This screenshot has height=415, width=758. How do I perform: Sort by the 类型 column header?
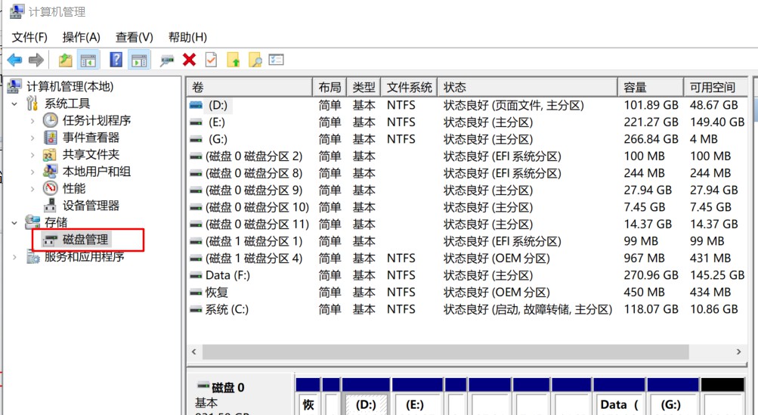[x=364, y=87]
